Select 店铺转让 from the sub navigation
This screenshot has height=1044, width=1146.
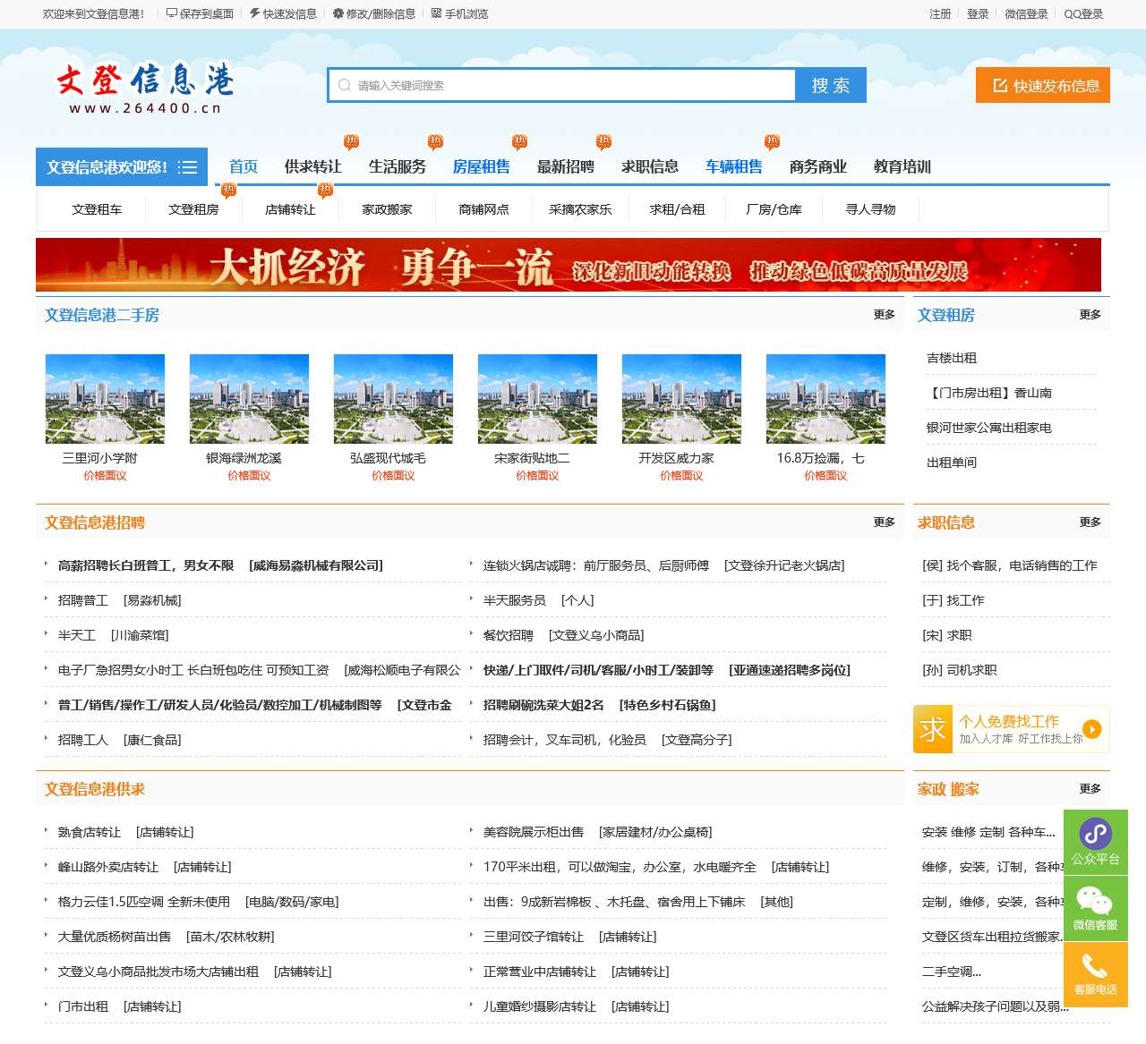click(x=290, y=208)
